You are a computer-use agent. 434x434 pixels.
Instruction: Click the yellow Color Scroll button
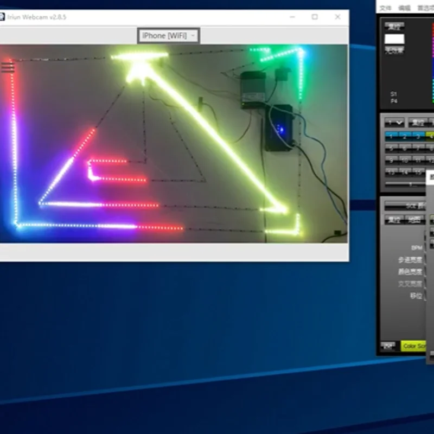(x=413, y=346)
